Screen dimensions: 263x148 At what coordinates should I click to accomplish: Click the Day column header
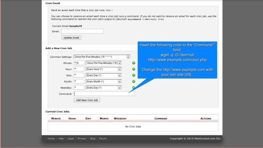[x=88, y=118]
